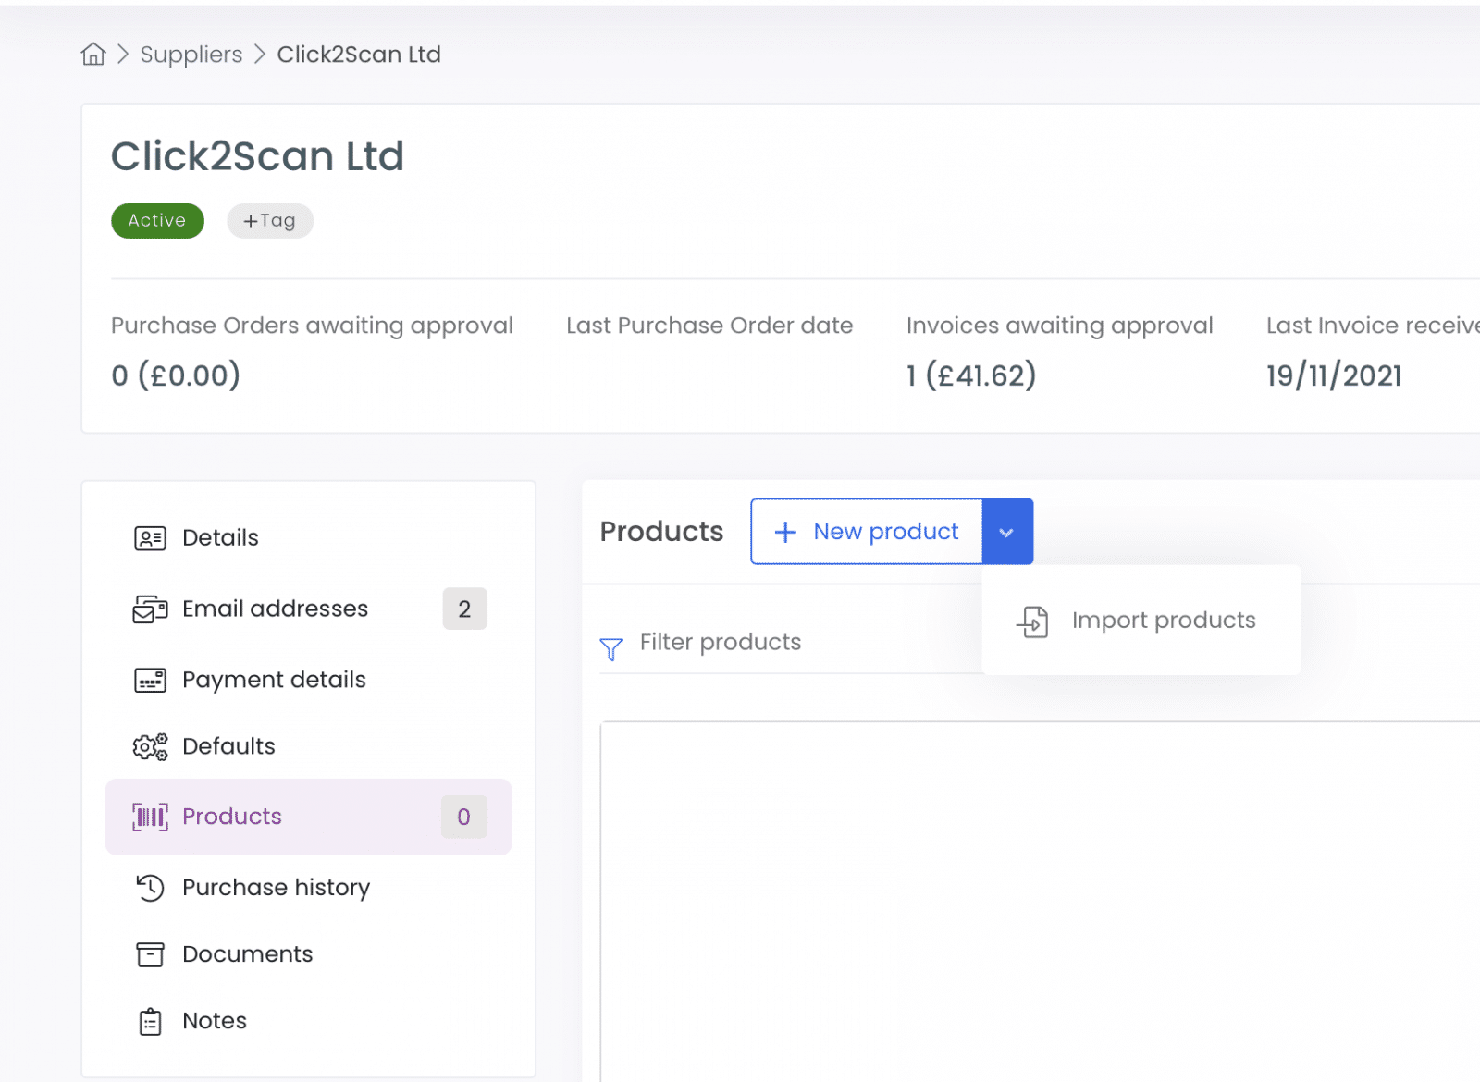Click Purchase Orders awaiting approval label
The width and height of the screenshot is (1480, 1082).
(x=312, y=326)
